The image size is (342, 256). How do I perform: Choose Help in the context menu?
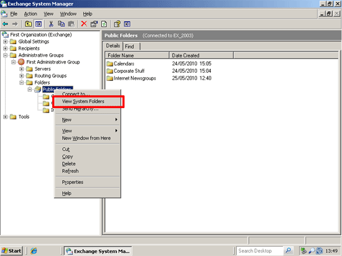click(88, 193)
